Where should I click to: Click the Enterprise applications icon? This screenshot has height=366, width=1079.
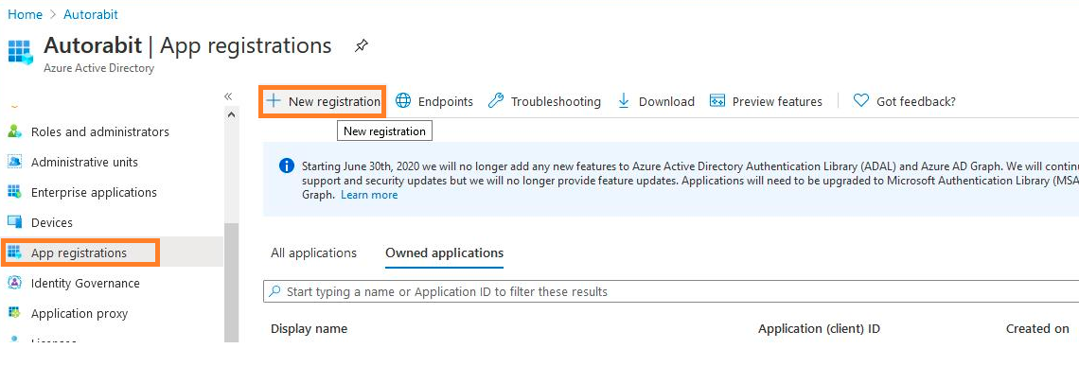pos(14,192)
